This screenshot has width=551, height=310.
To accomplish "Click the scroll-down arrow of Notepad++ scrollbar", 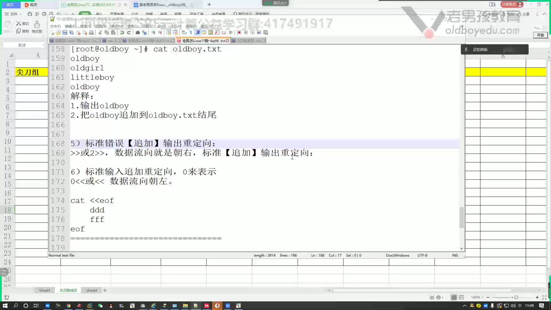I will [x=462, y=249].
